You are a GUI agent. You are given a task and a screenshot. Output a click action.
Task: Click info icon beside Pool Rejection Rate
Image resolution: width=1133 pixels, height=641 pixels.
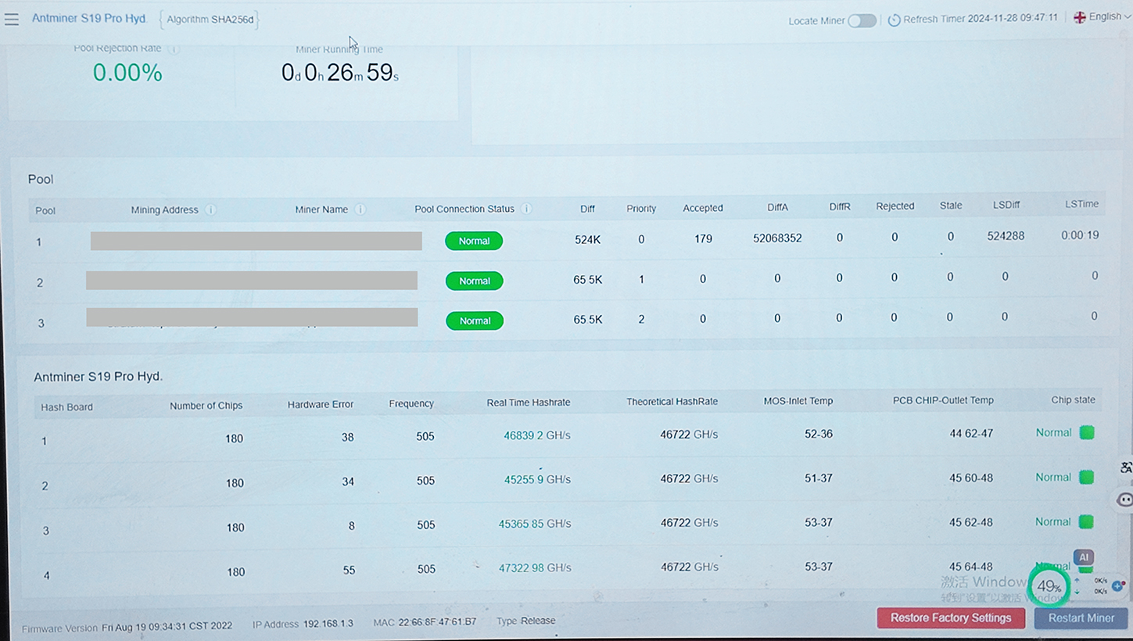point(174,48)
